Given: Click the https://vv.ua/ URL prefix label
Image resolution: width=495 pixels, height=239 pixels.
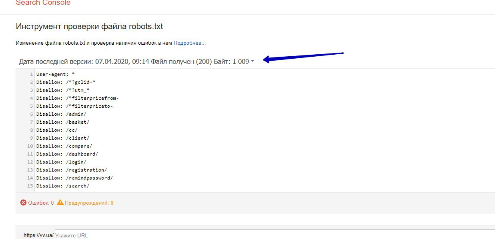Looking at the screenshot, I should coord(38,235).
